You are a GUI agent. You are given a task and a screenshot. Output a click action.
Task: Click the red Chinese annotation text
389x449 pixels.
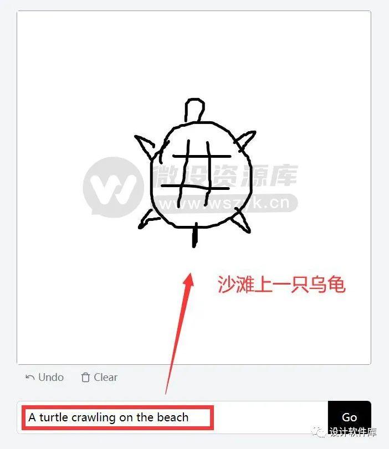[x=281, y=285]
